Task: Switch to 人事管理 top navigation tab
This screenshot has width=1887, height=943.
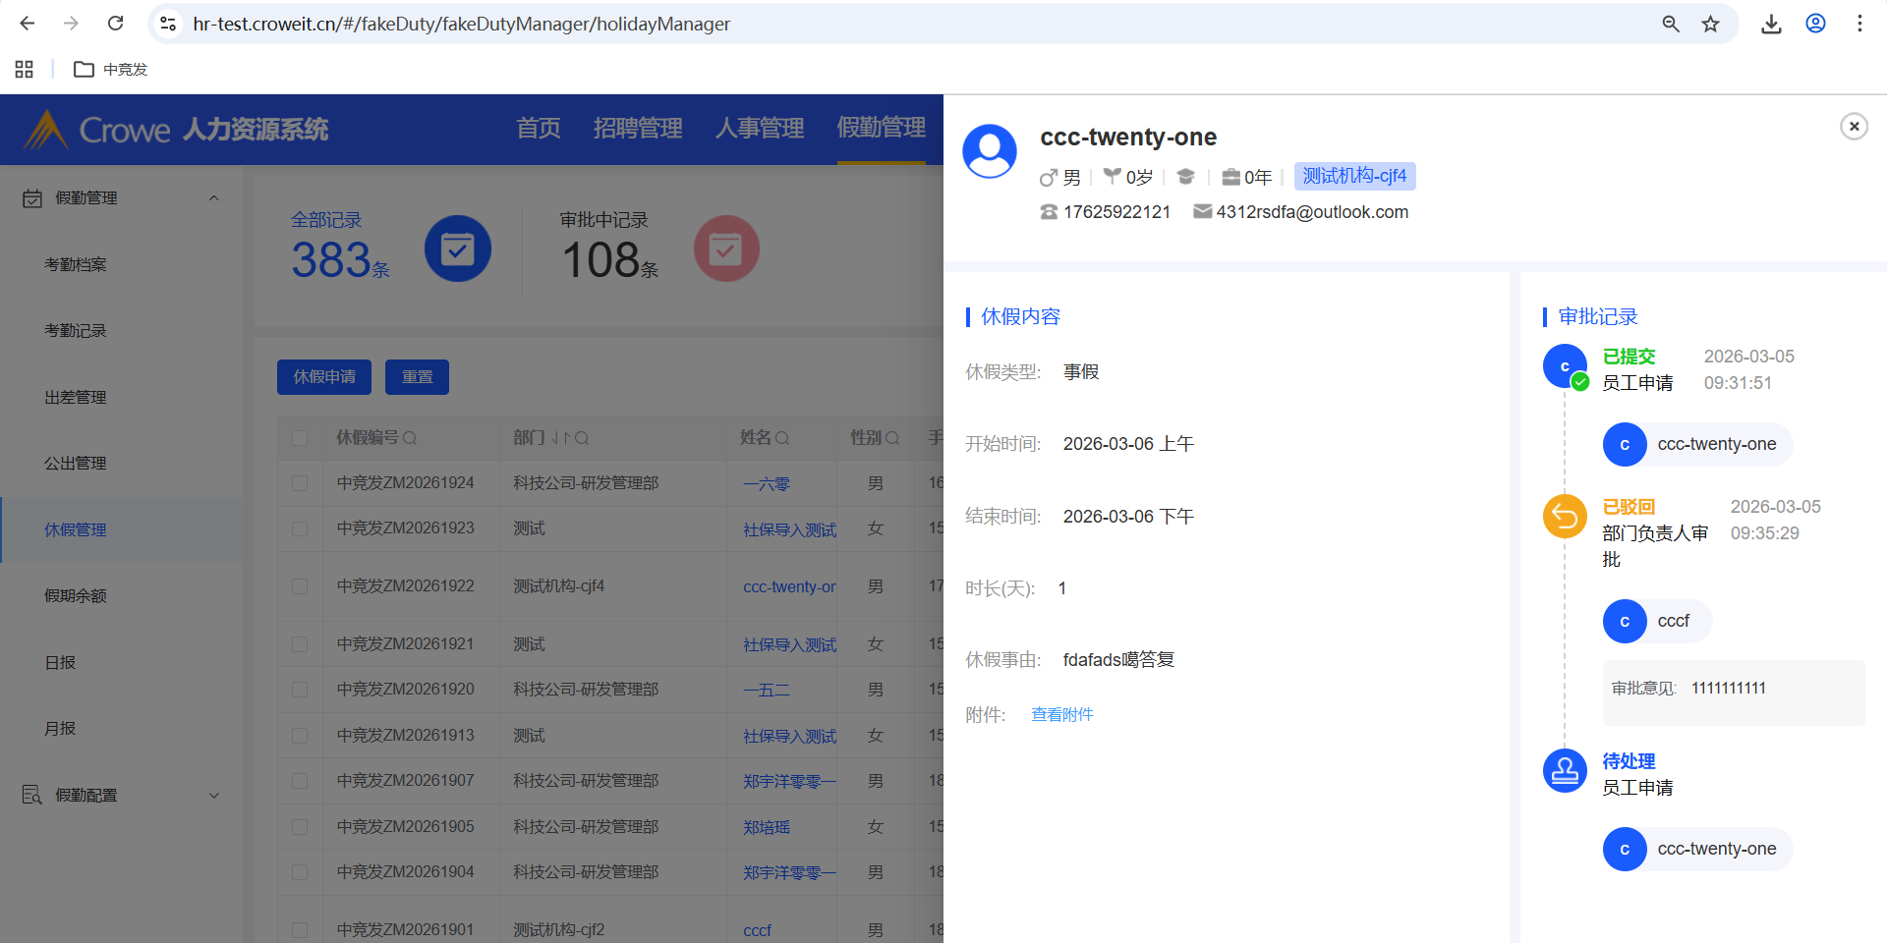Action: [759, 129]
